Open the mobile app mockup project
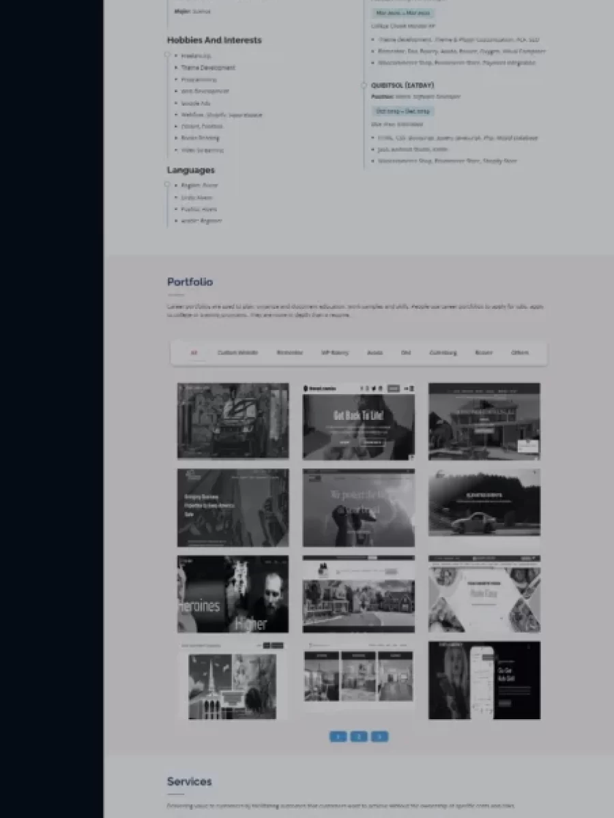614x818 pixels. [484, 680]
